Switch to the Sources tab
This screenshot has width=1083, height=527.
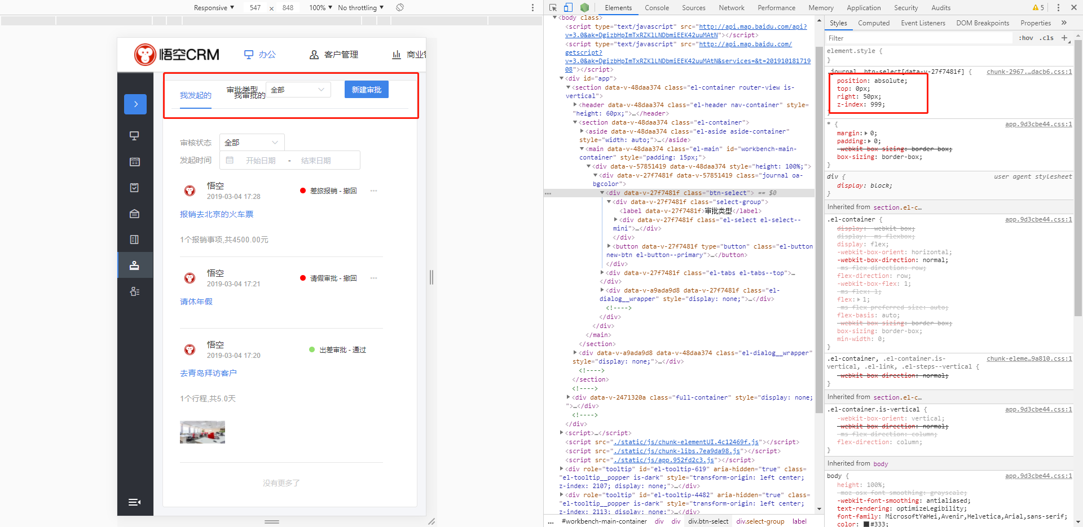[693, 8]
